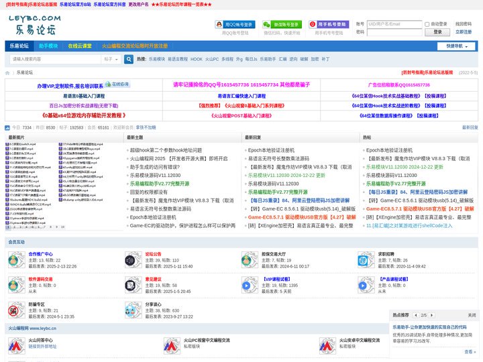483x362 pixels.
Task: Click the WeChat account login button
Action: [x=282, y=25]
